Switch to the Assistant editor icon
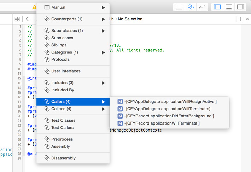Viewport: 251px width, 172px height. click(x=191, y=7)
